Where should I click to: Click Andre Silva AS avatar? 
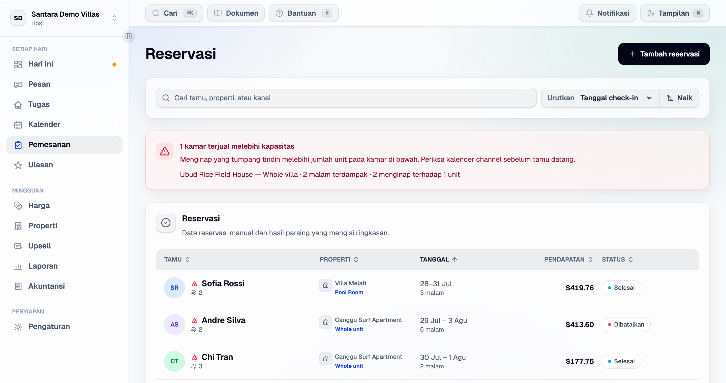(x=174, y=325)
